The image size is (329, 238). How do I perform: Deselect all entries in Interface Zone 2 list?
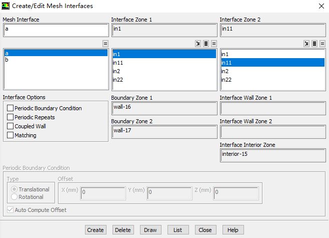coord(322,44)
